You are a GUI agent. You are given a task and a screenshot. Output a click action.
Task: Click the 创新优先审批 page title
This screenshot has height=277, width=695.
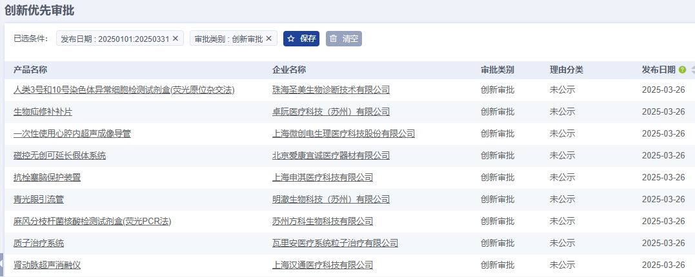coord(39,10)
